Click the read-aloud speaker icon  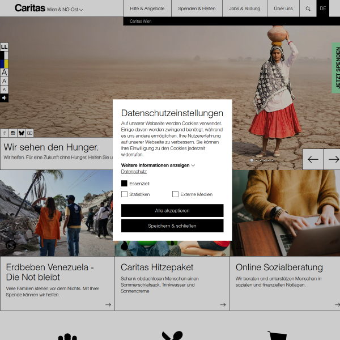tap(4, 98)
